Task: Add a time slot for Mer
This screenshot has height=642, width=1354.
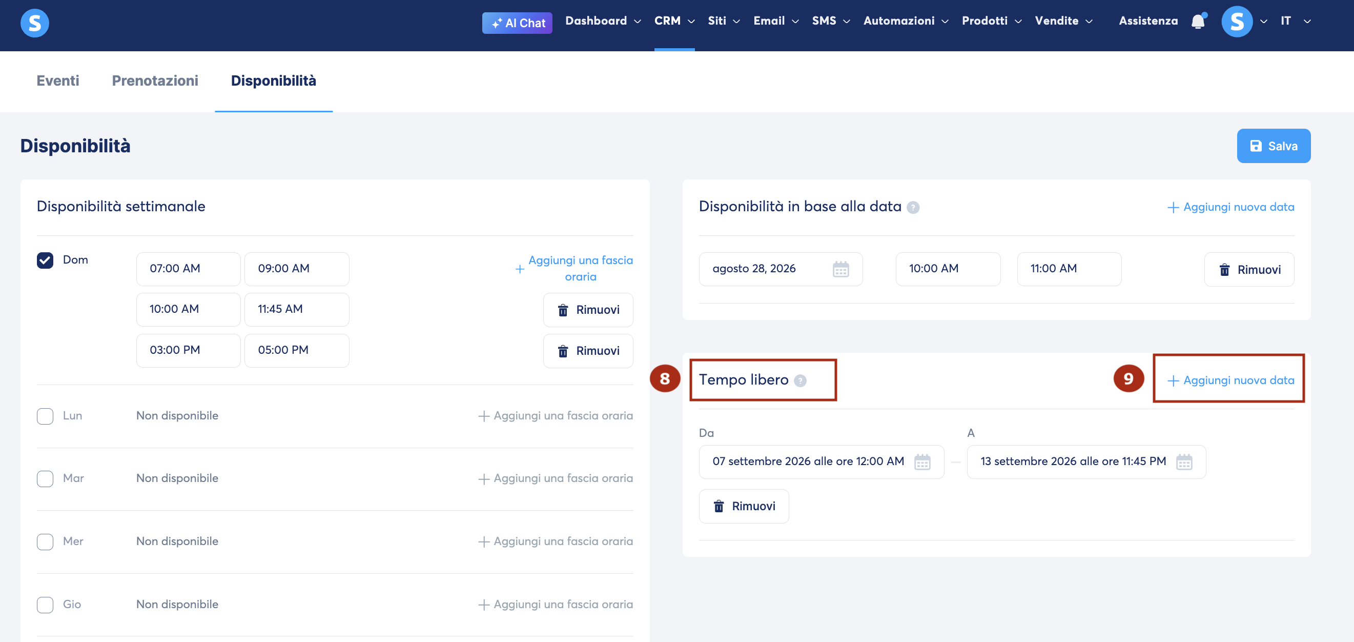Action: 555,541
